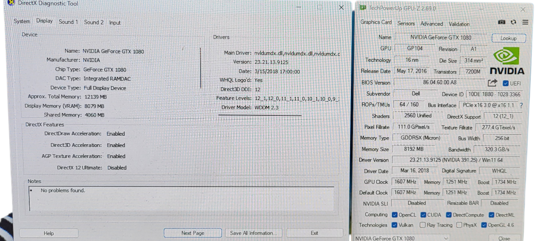
Task: Toggle the UEFI checkbox
Action: tap(506, 83)
